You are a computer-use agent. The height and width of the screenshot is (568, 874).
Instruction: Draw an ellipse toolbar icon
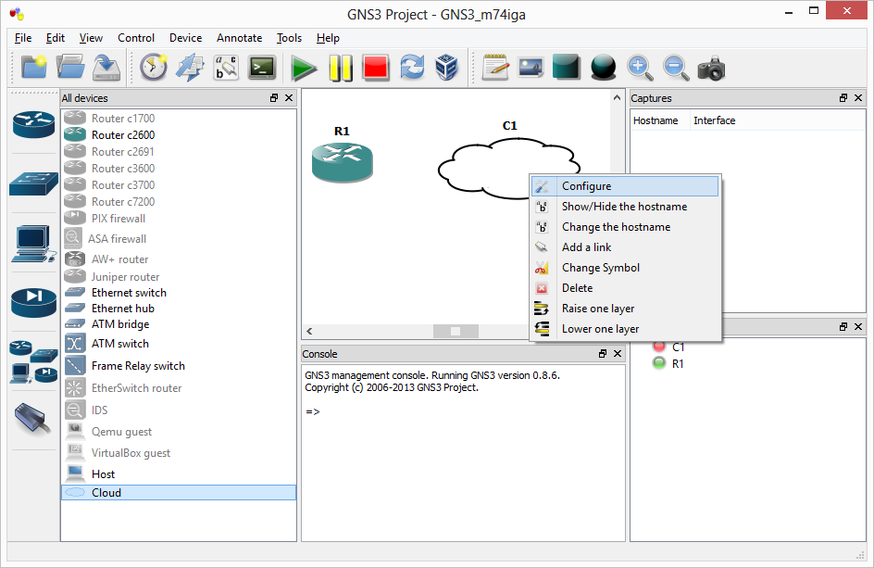click(603, 68)
